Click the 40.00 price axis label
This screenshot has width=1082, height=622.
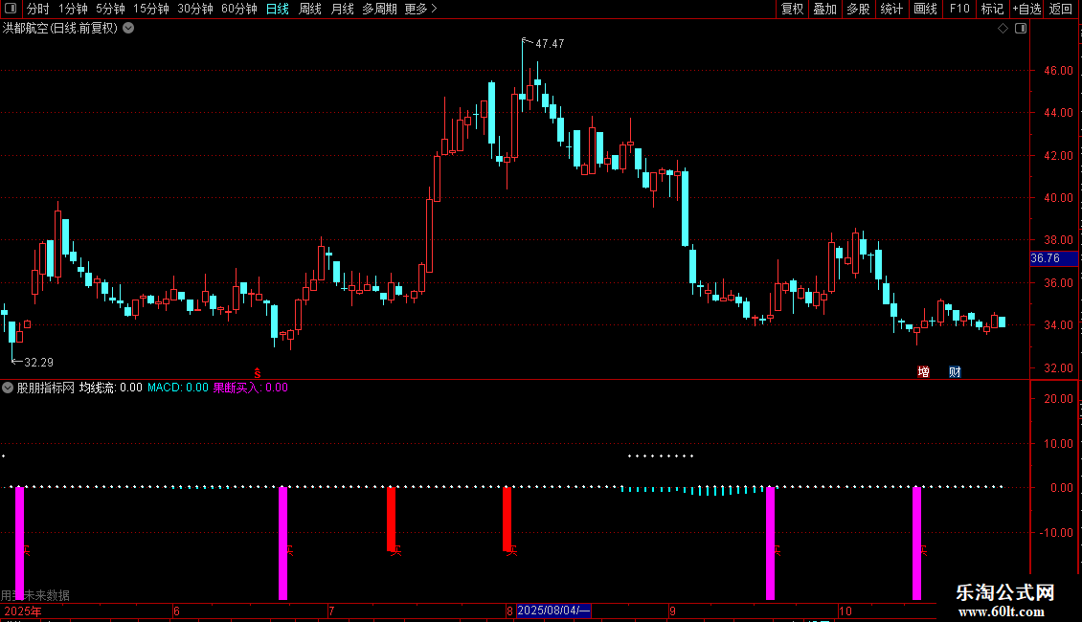coord(1058,198)
